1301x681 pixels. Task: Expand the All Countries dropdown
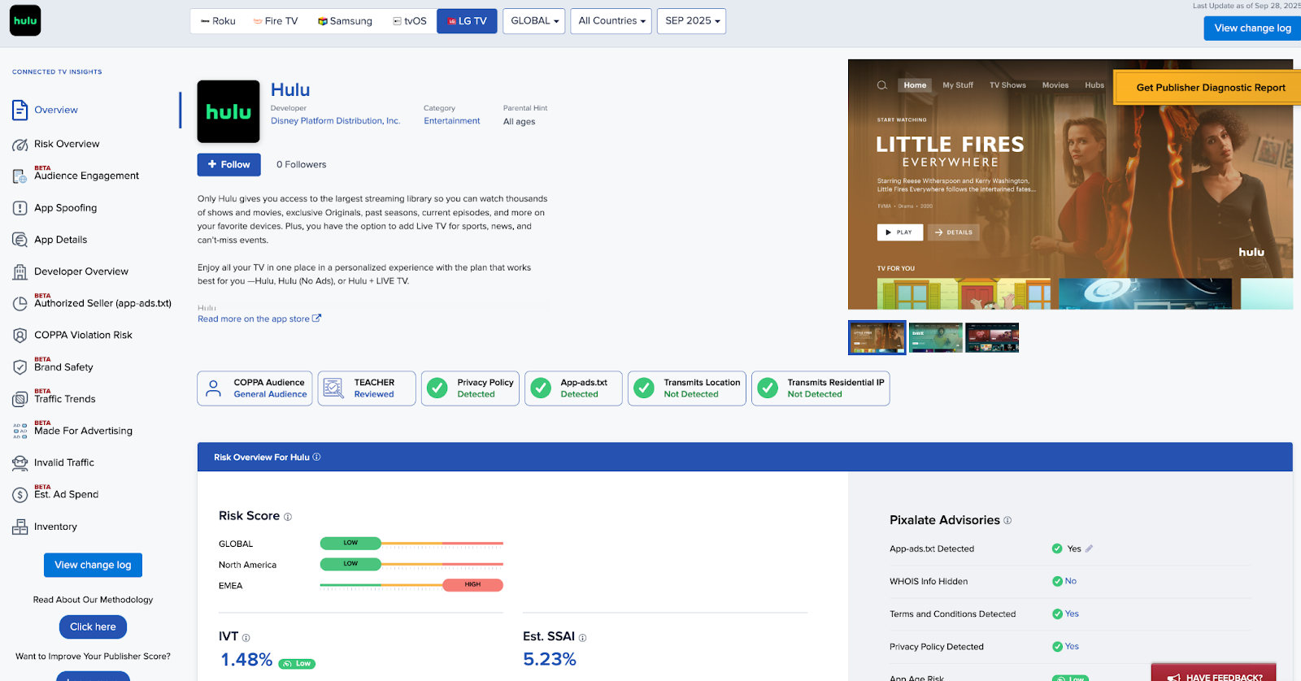click(x=611, y=21)
